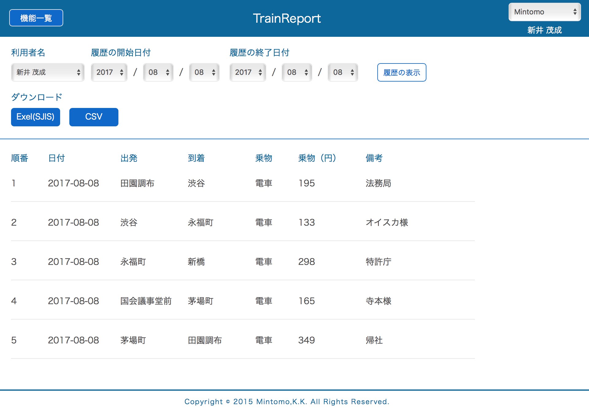Open the start month 08 dropdown
The image size is (589, 414).
click(158, 72)
